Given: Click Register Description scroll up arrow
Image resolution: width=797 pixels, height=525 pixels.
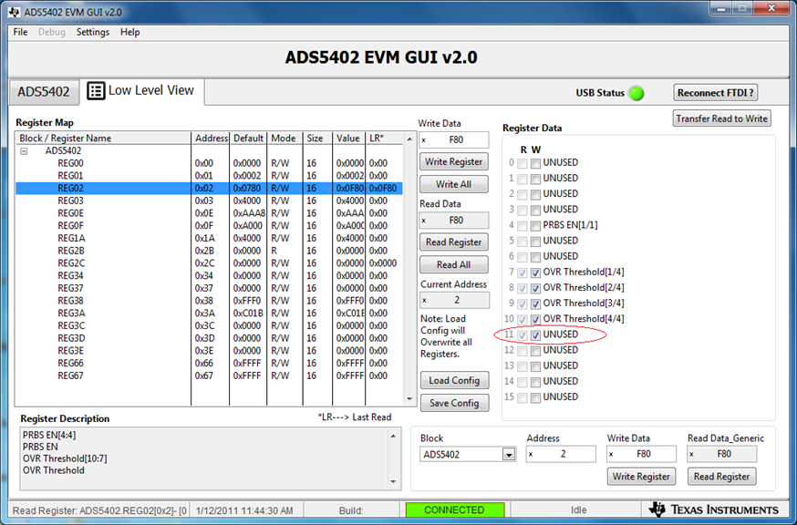Looking at the screenshot, I should (393, 436).
